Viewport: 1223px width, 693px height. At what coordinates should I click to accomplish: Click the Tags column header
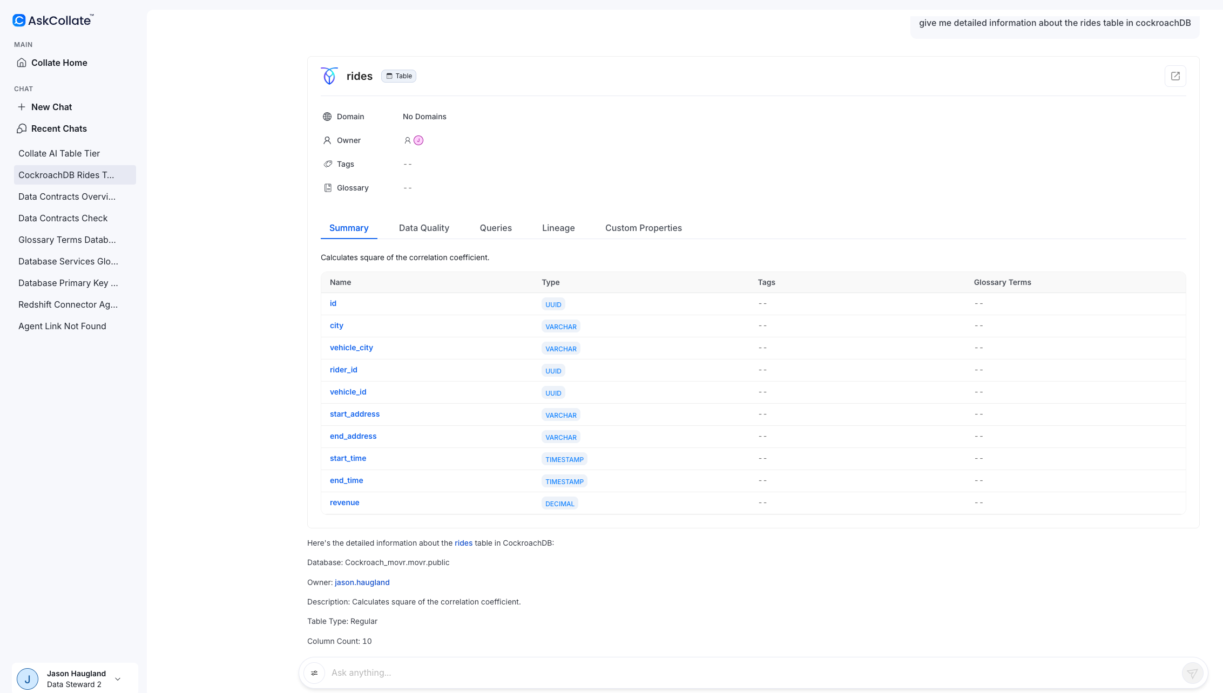[x=766, y=282]
